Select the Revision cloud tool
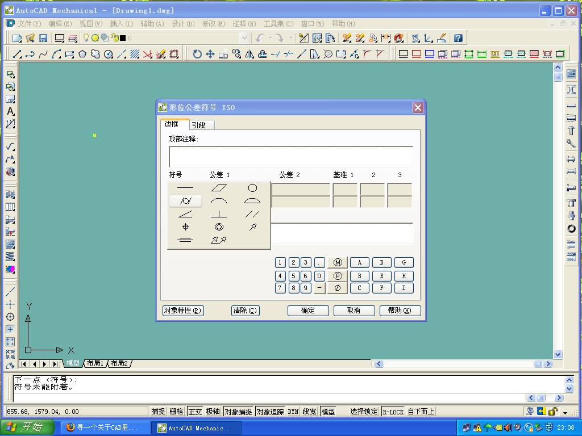 95,54
